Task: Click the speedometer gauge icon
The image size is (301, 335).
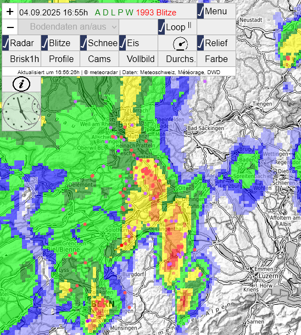Action: point(180,44)
